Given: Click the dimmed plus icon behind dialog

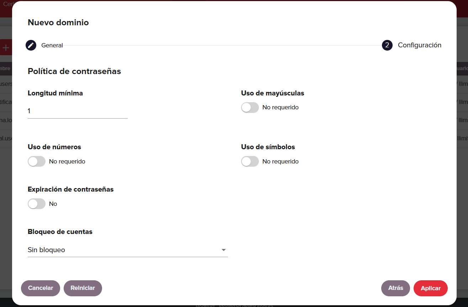Looking at the screenshot, I should pyautogui.click(x=6, y=47).
